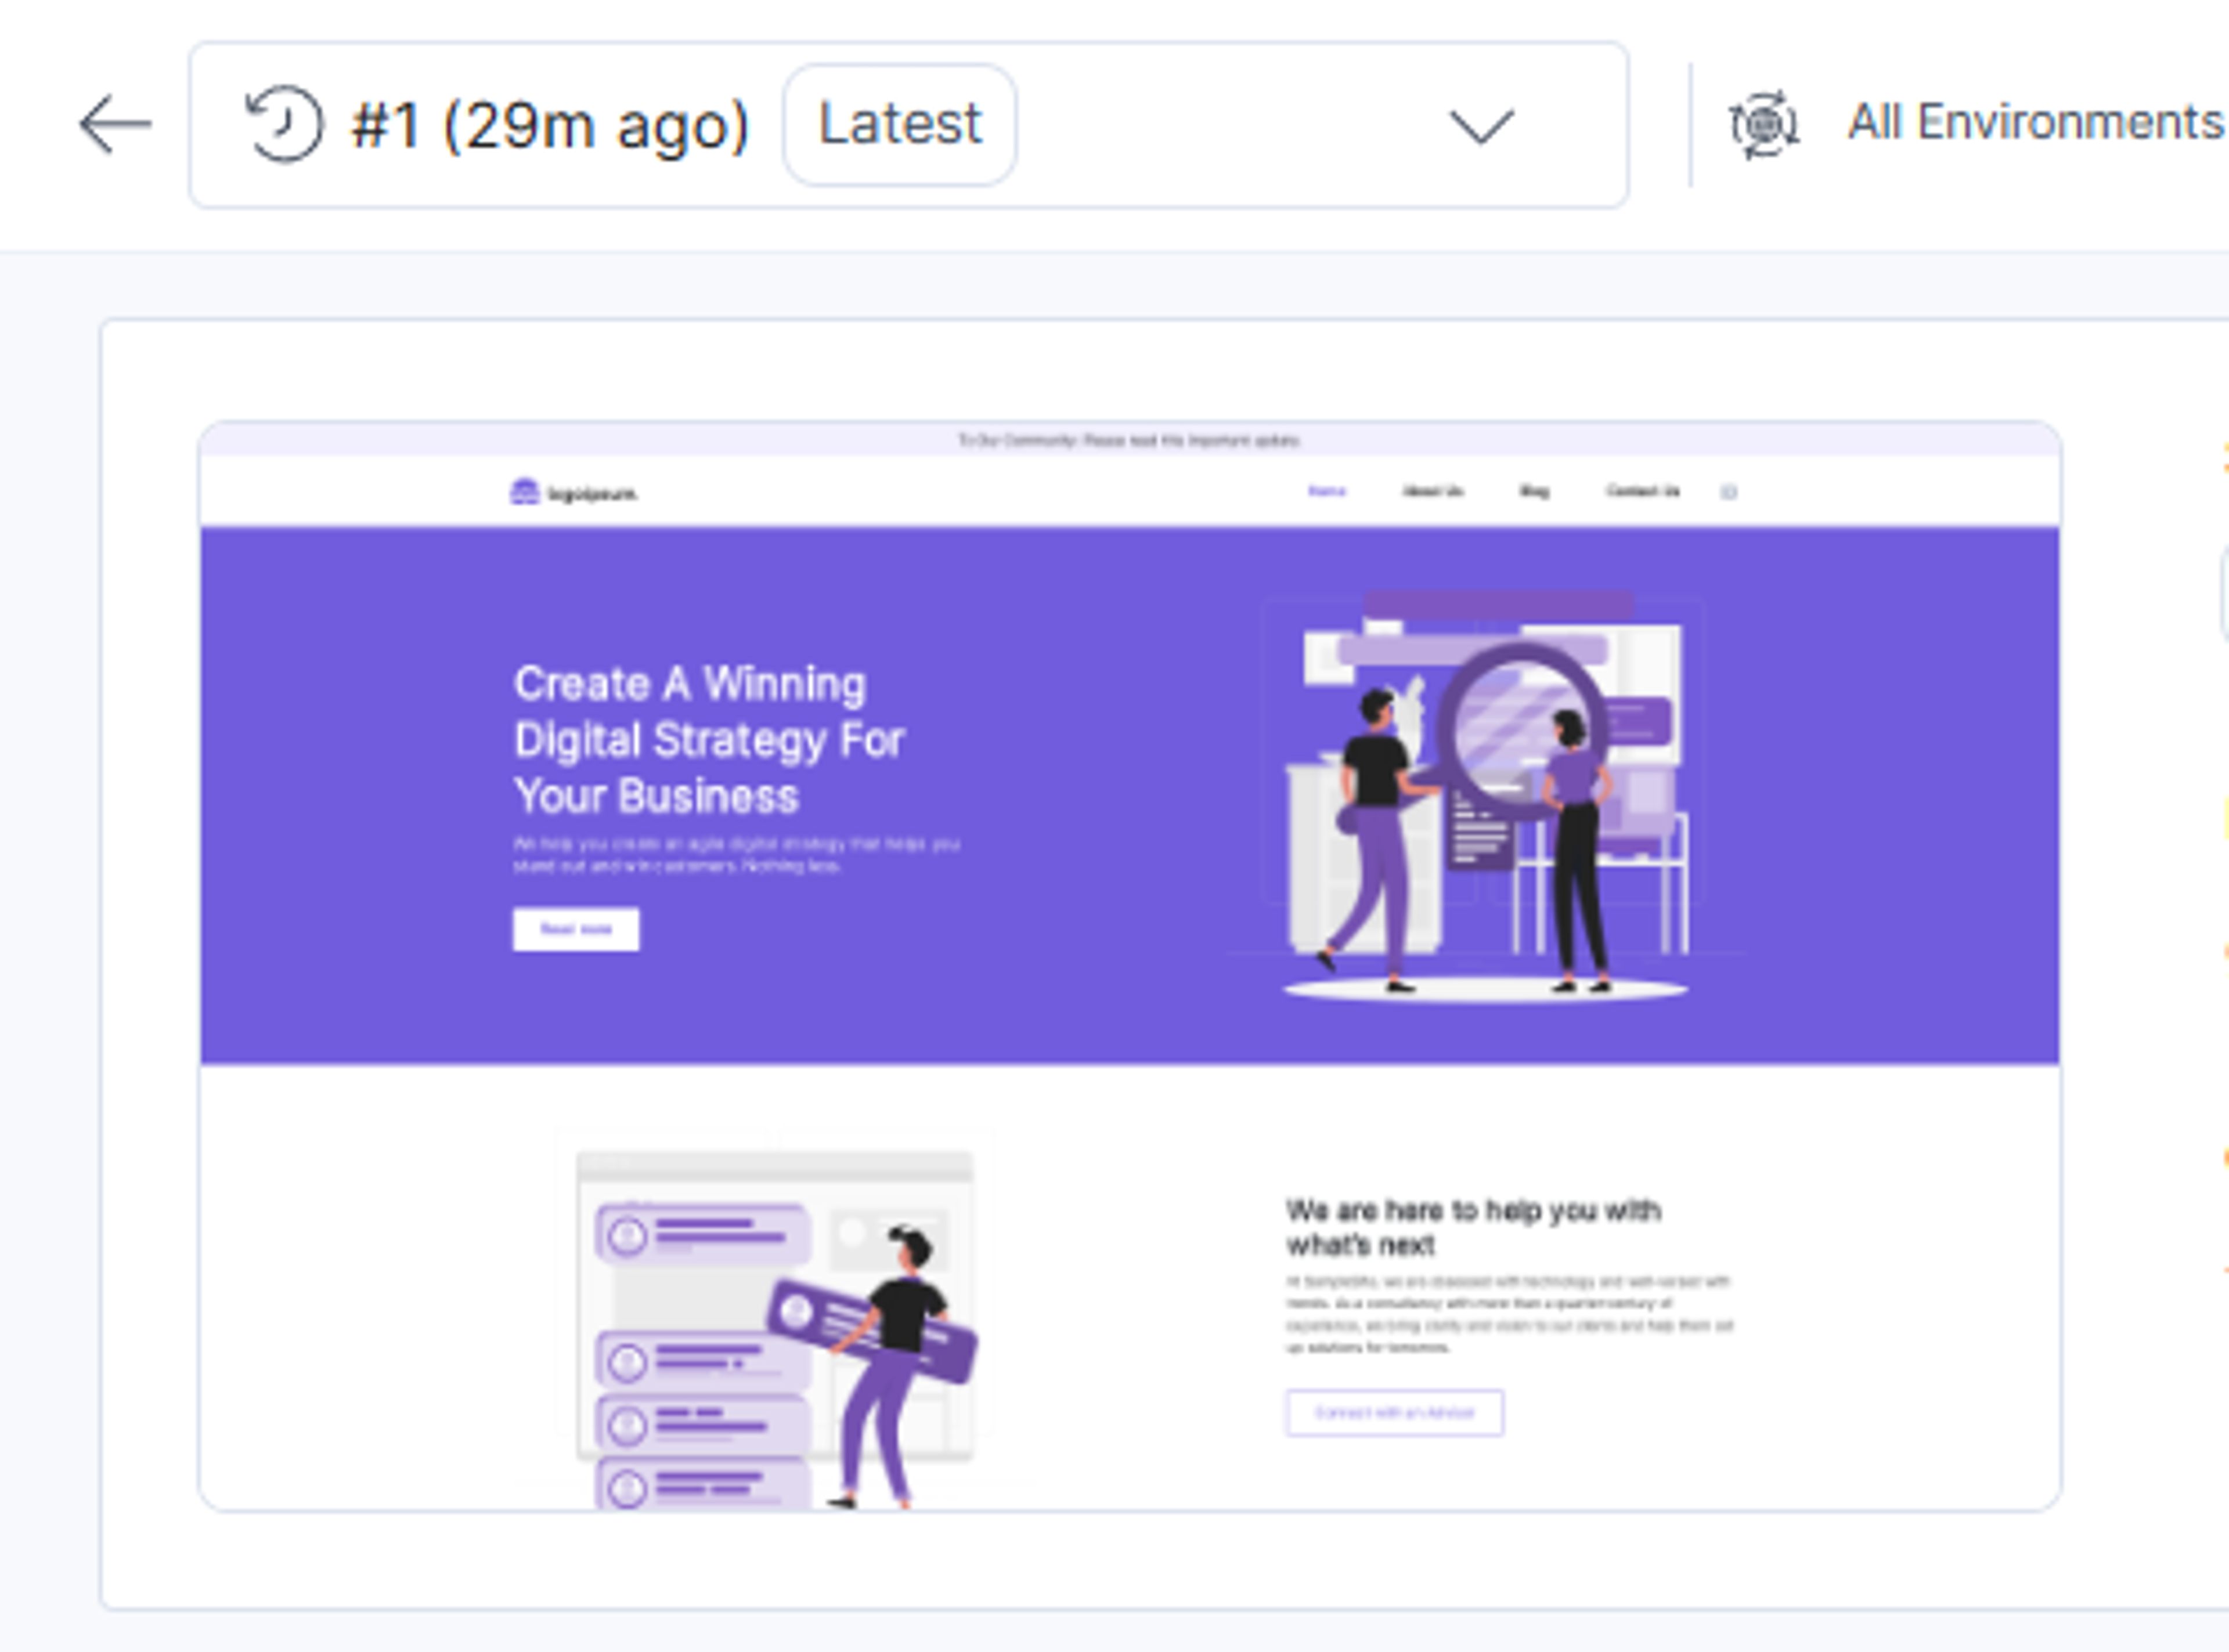
Task: Open the #1 (29m ago) build dropdown
Action: click(x=908, y=125)
